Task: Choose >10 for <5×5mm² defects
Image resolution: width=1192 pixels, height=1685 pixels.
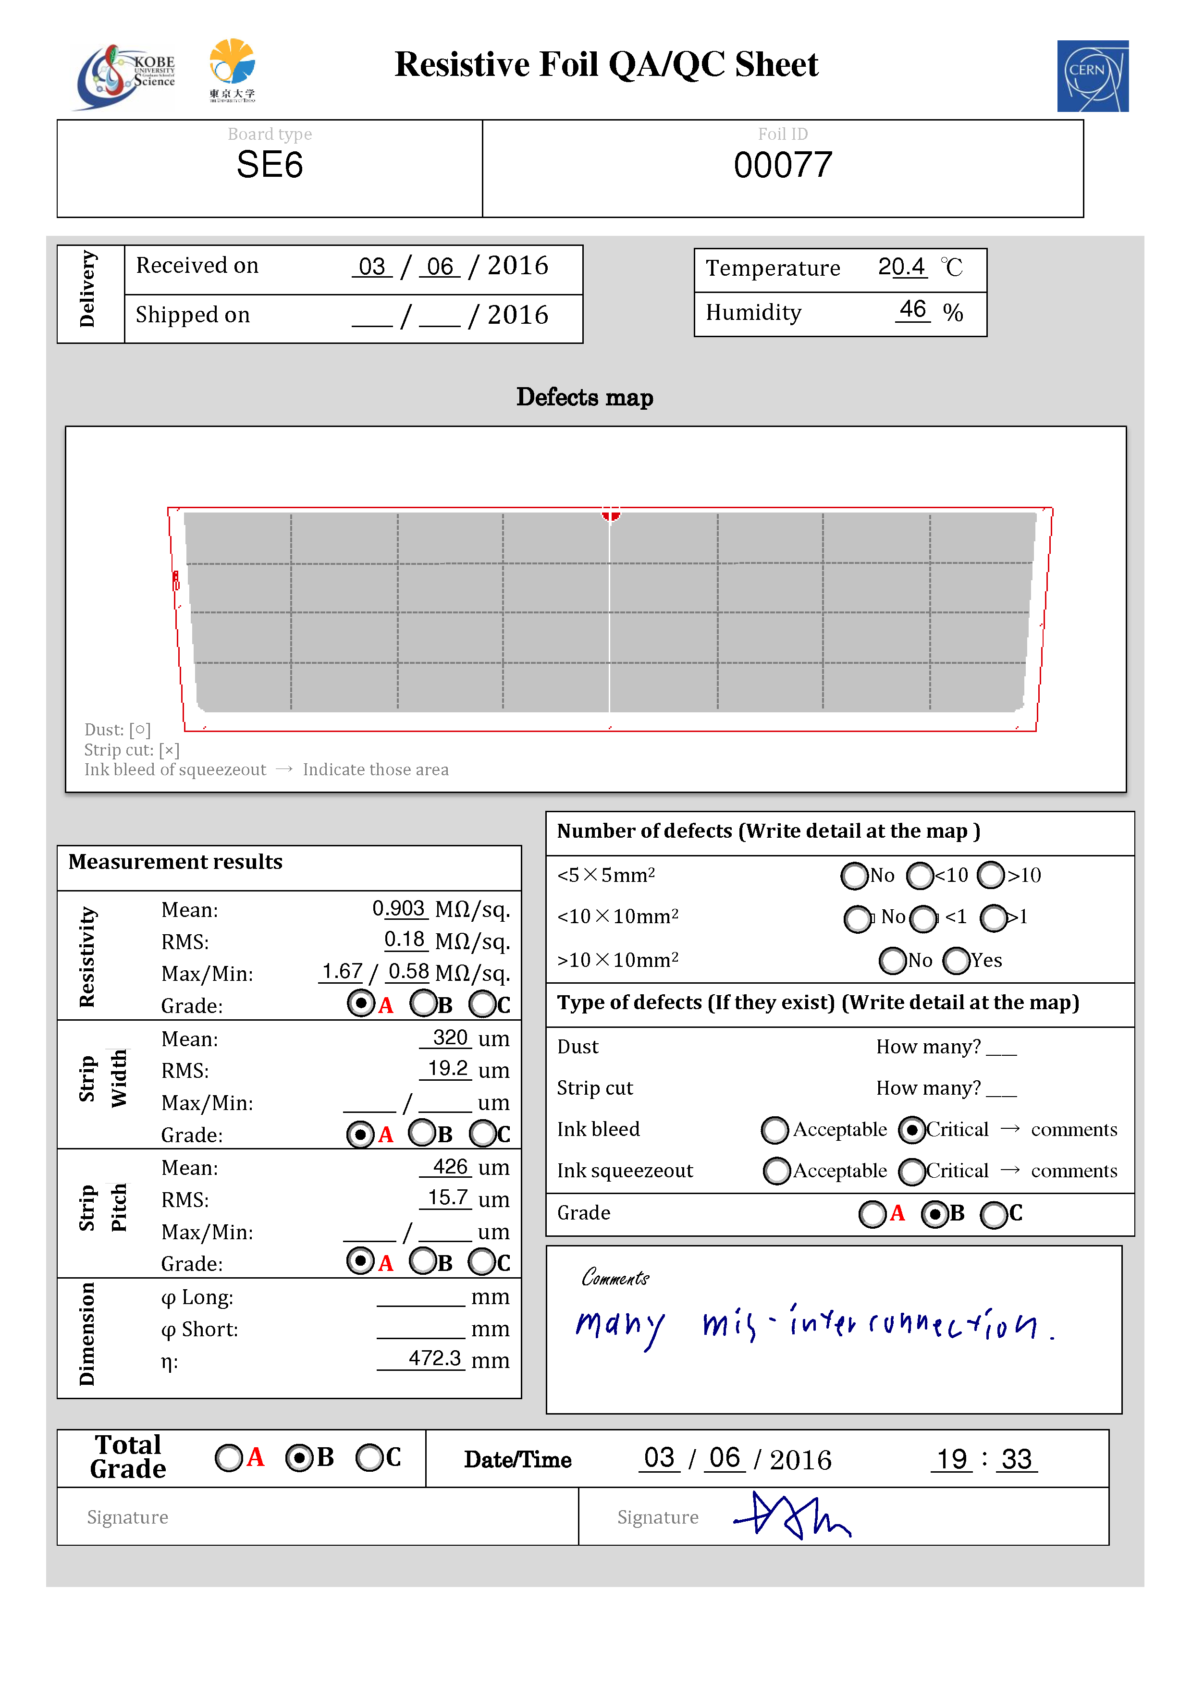Action: (x=991, y=875)
